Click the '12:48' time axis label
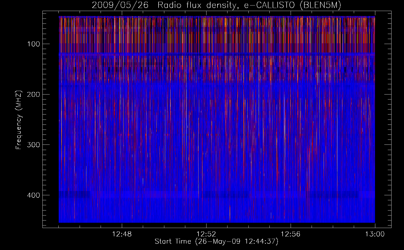Viewport: 404px width, 250px height. (122, 234)
